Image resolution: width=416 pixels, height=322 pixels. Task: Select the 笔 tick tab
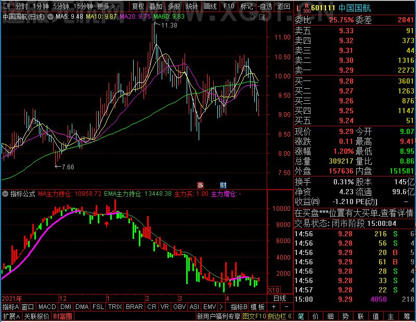301,316
